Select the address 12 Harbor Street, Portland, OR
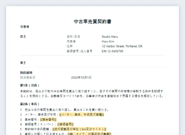The image size is (185, 135). tap(122, 46)
